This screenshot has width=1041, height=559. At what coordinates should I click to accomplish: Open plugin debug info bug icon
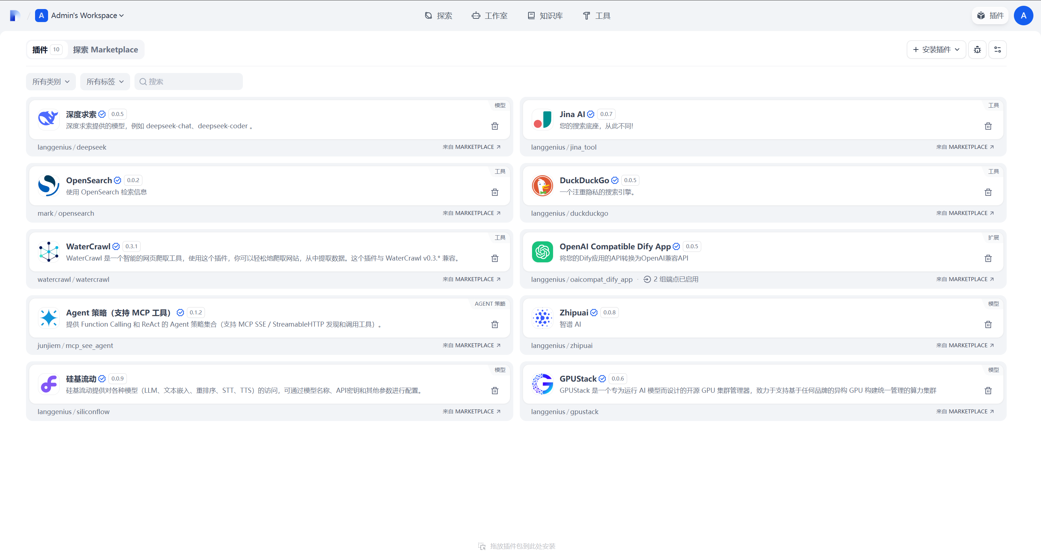point(977,49)
